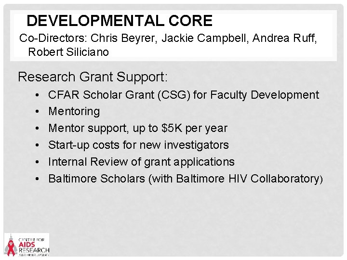Click the bullet marker beside Baltimore Scholars
The image size is (347, 260).
tap(37, 179)
